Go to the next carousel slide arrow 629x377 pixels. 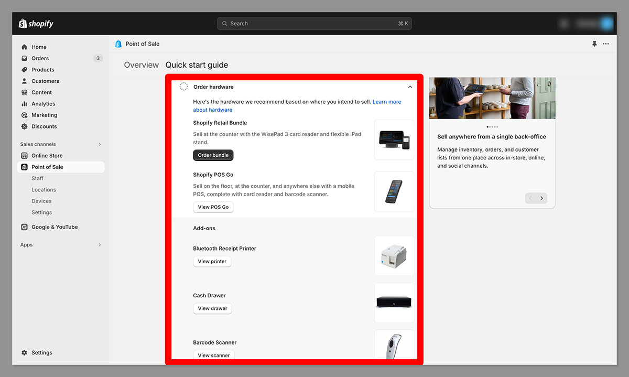tap(543, 198)
